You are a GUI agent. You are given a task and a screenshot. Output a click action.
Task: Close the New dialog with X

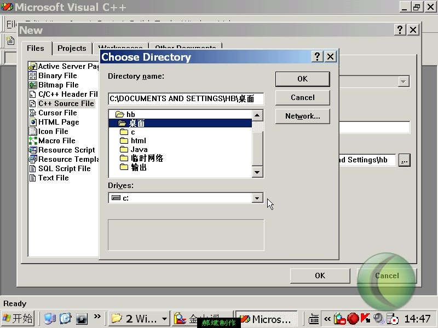(x=413, y=30)
